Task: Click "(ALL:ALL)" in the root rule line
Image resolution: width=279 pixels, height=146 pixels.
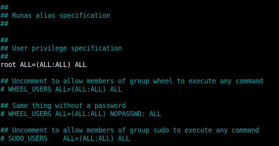Action: tap(53, 64)
